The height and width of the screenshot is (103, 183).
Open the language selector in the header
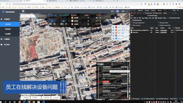pos(113,11)
